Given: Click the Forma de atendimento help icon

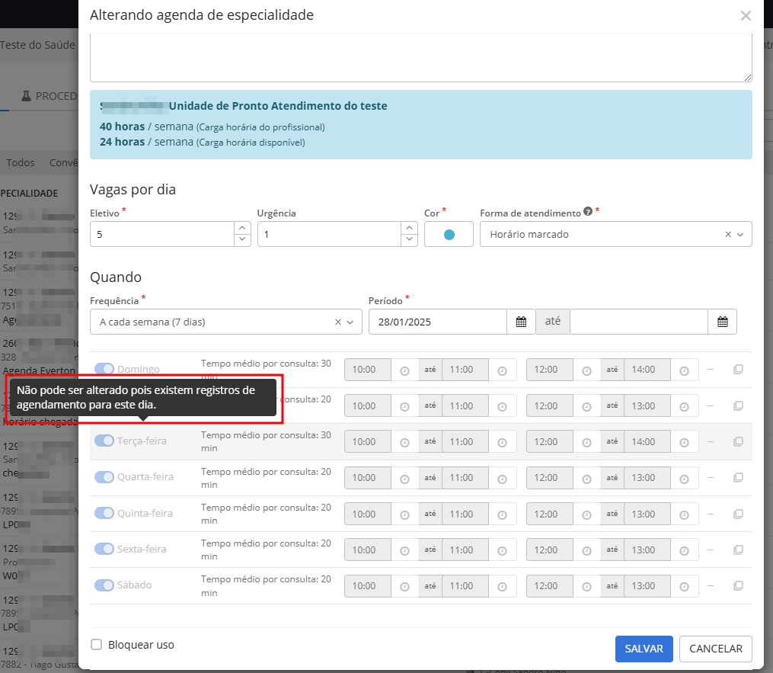Looking at the screenshot, I should [588, 211].
